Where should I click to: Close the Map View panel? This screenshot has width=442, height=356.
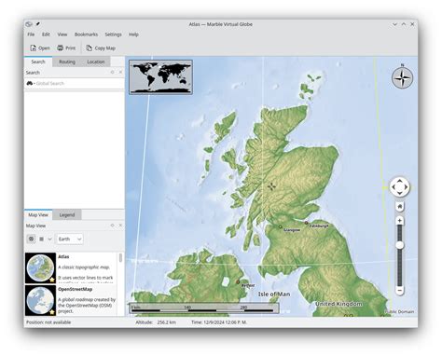click(x=120, y=226)
